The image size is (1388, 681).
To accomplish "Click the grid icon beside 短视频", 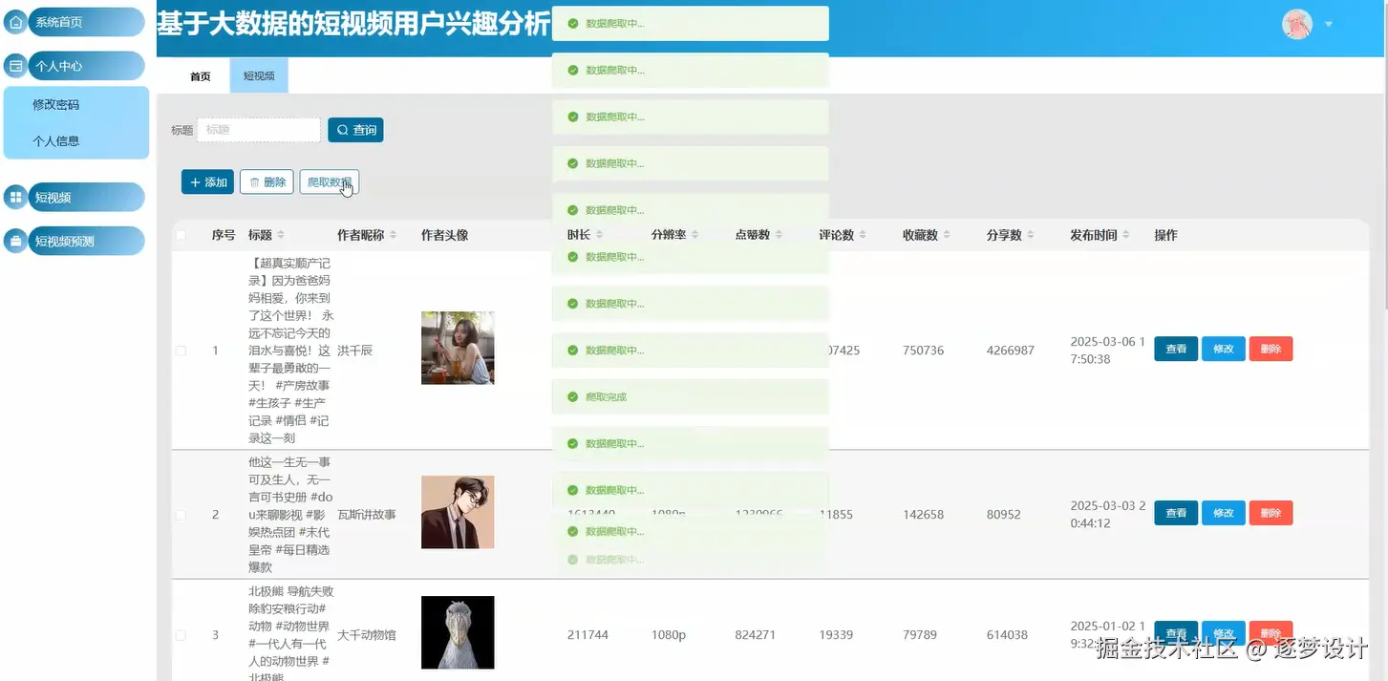I will pyautogui.click(x=16, y=198).
